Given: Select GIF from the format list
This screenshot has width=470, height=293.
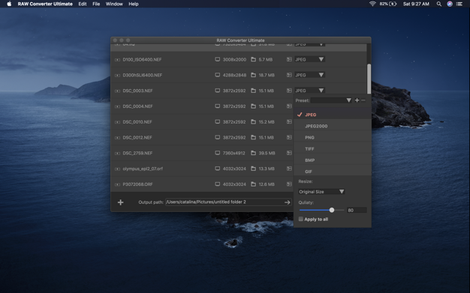Looking at the screenshot, I should coord(333,171).
